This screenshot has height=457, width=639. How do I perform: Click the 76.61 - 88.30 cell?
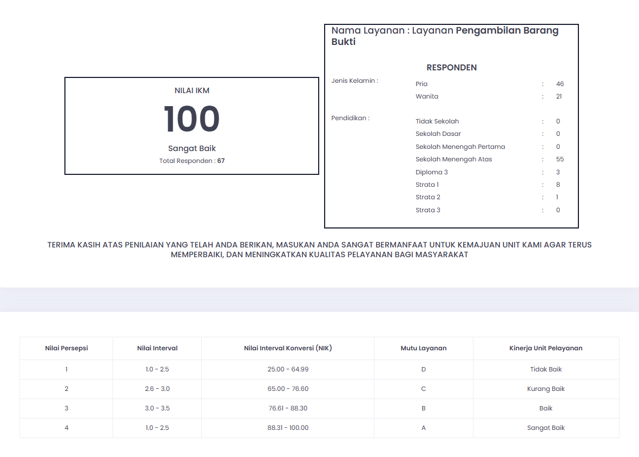coord(288,408)
